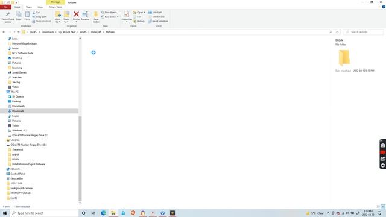
Task: Open the File menu tab
Action: point(5,7)
